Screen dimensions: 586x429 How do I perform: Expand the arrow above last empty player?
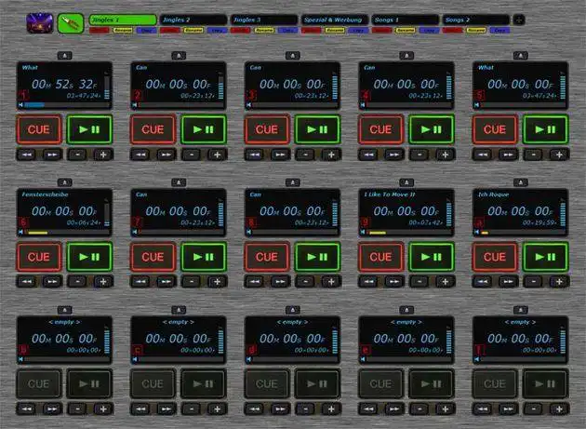[521, 310]
